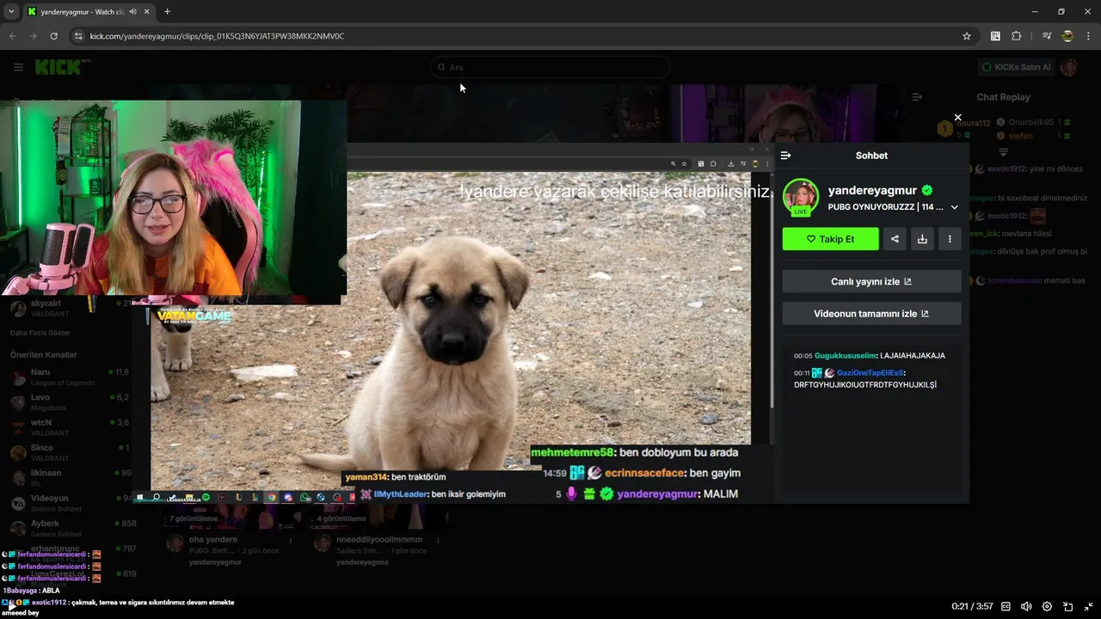Open Videonun tamamını izle link
The image size is (1101, 619).
click(871, 314)
